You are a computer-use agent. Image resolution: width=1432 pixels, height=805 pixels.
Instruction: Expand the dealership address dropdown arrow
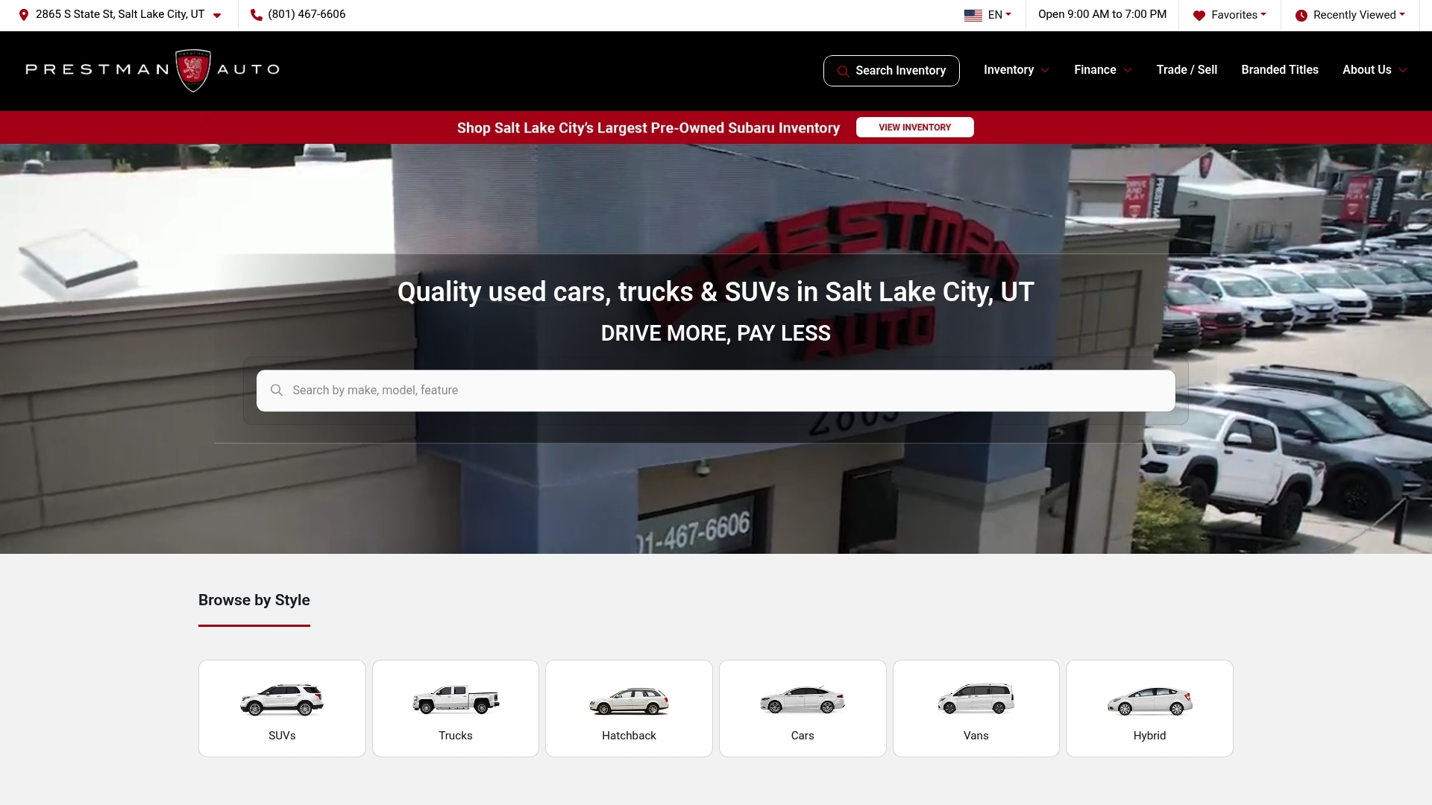[217, 16]
